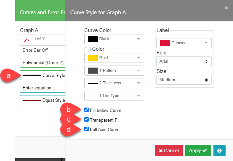Click the help question mark button
The height and width of the screenshot is (161, 233).
click(x=219, y=151)
